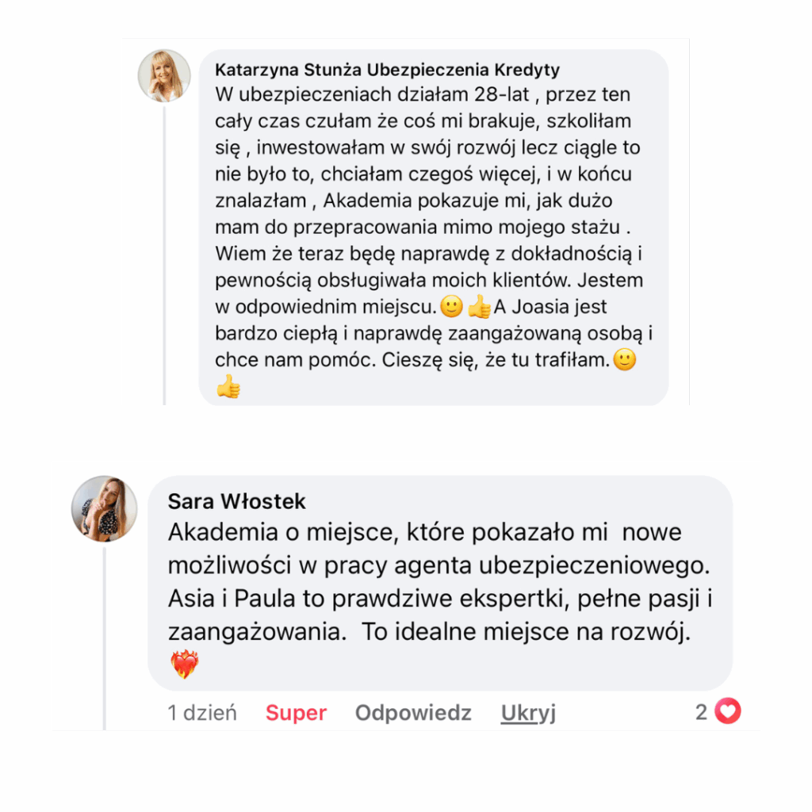Open the Katarzyna Stunża Ubezpieczenia Kredyty name link
812x812 pixels.
[x=387, y=70]
